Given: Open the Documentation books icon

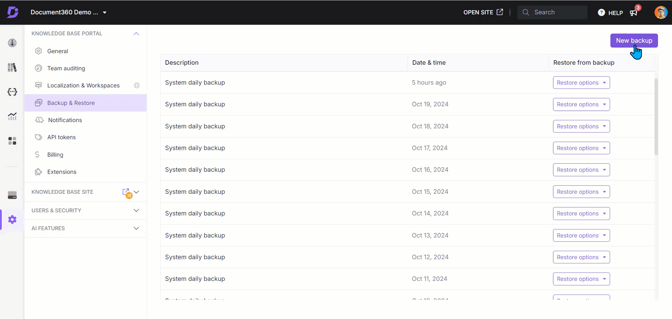Looking at the screenshot, I should 12,67.
